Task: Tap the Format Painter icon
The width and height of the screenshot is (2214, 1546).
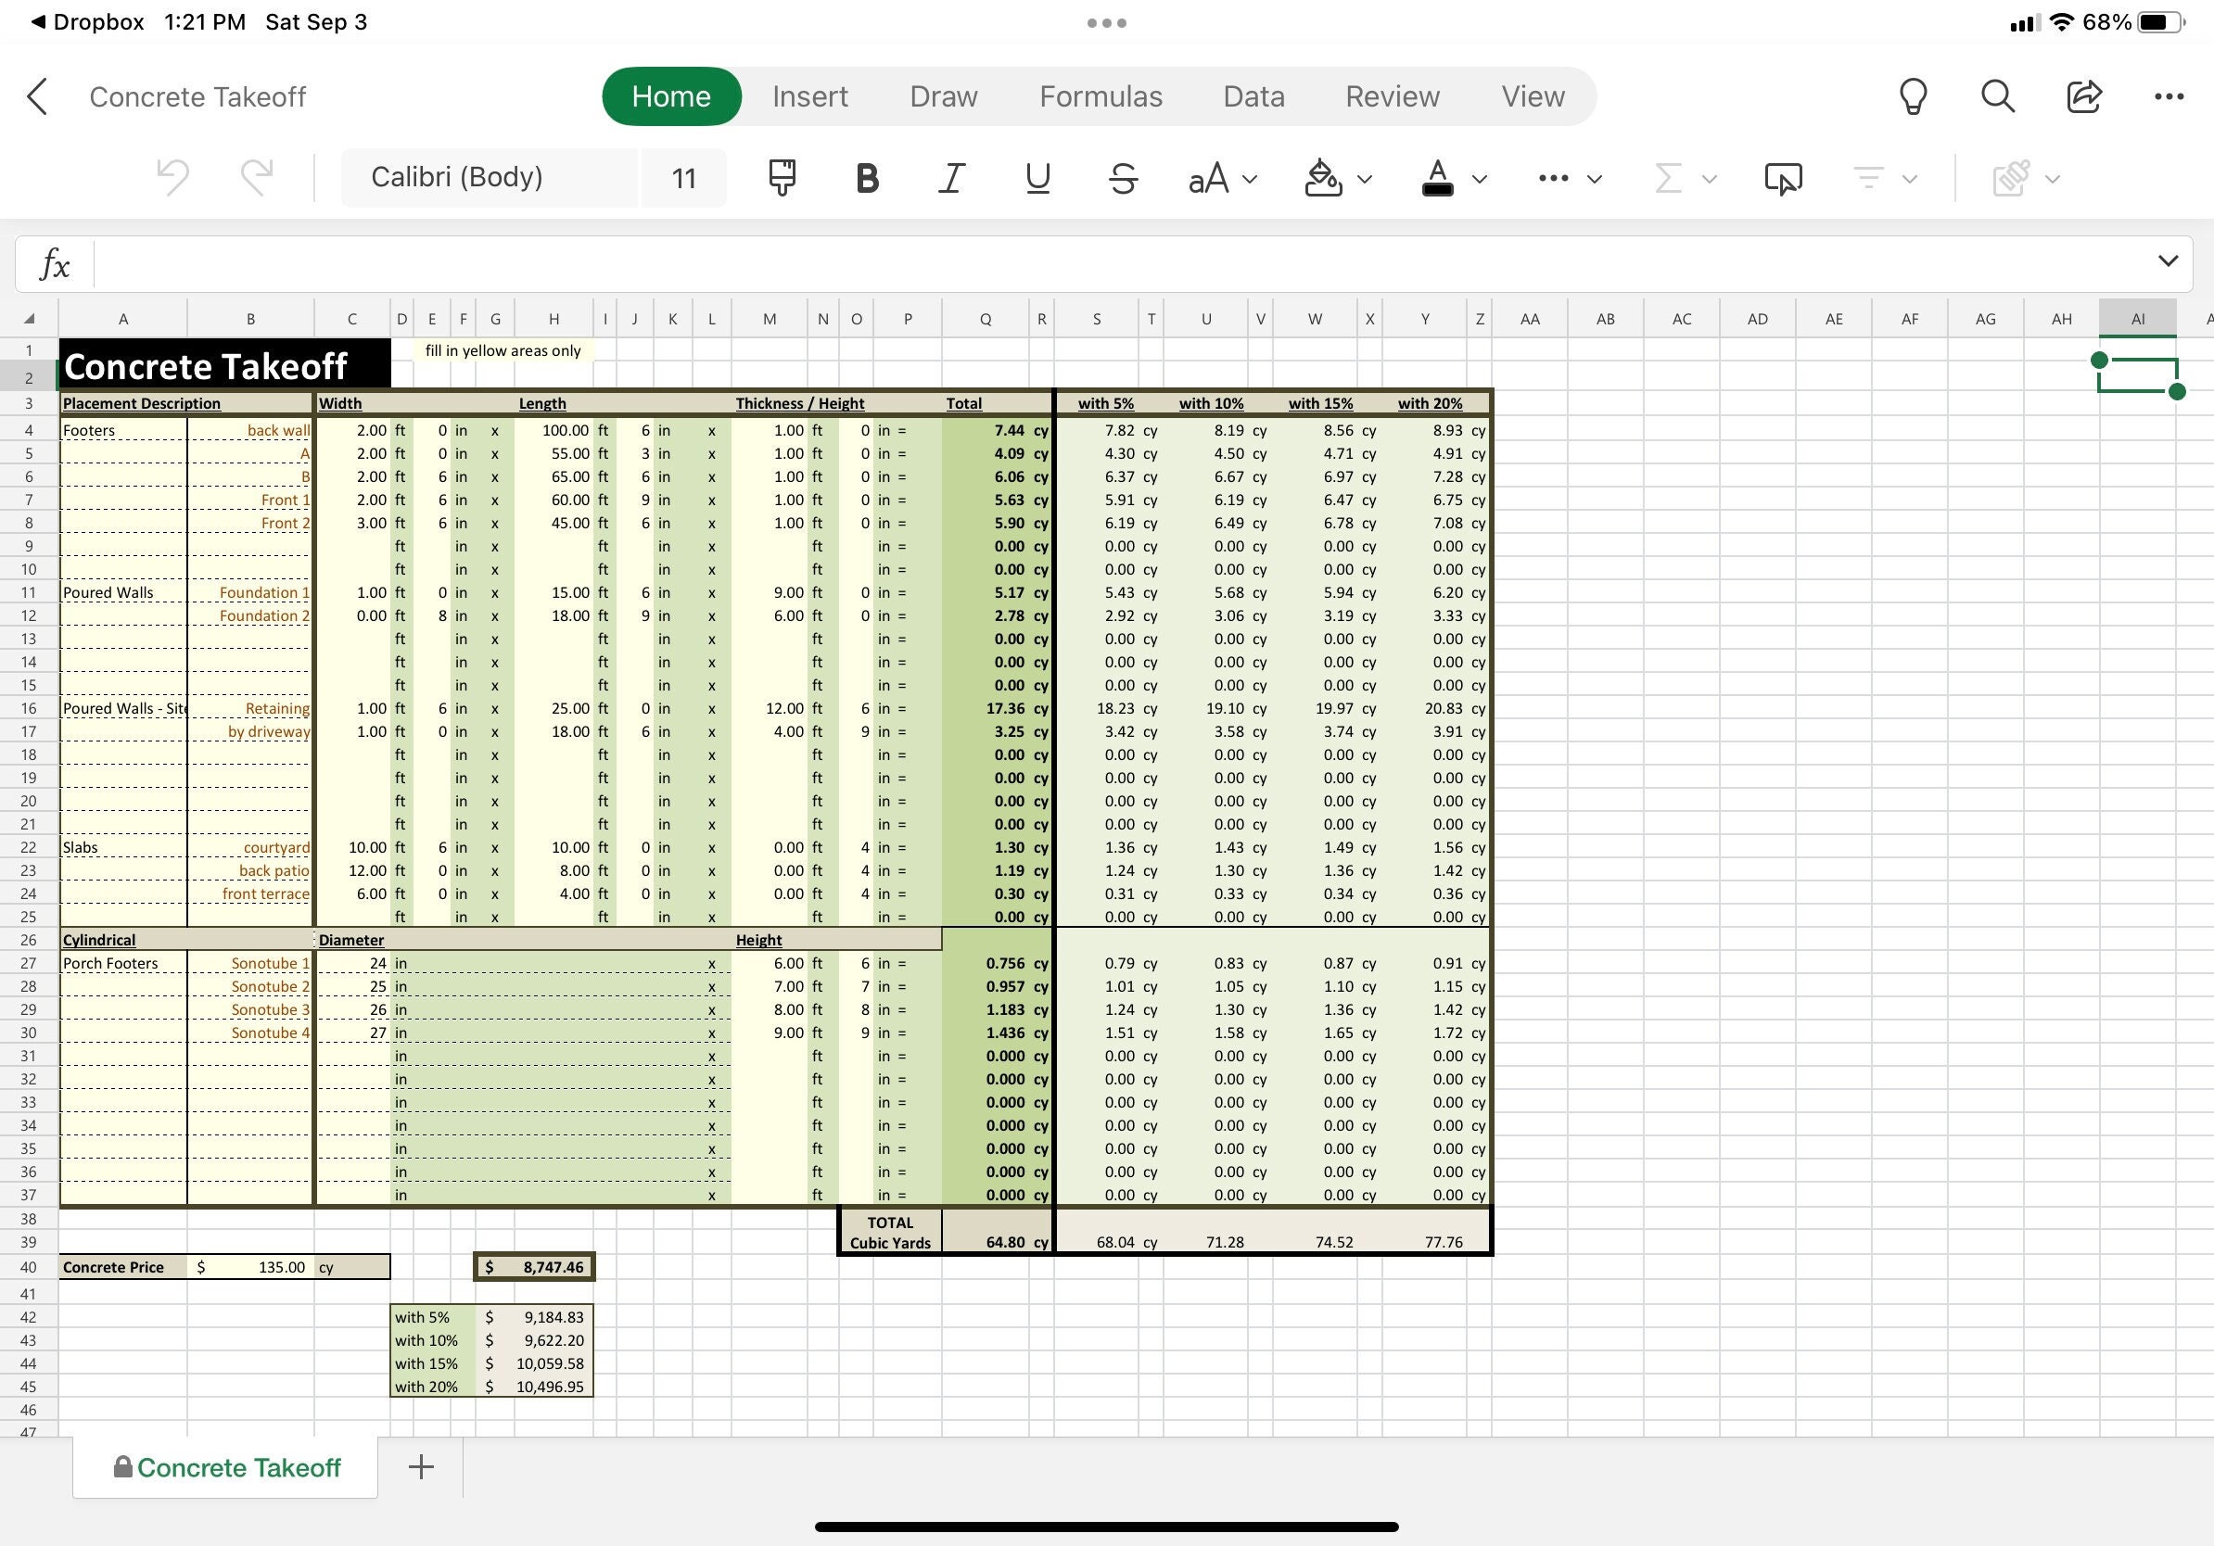Action: 781,177
